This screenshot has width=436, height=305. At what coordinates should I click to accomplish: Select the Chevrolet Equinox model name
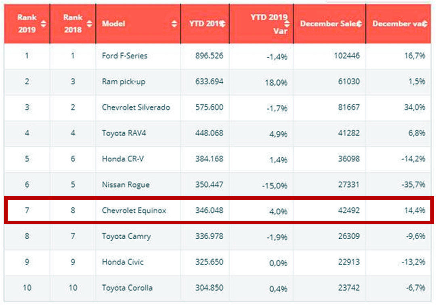coord(134,211)
